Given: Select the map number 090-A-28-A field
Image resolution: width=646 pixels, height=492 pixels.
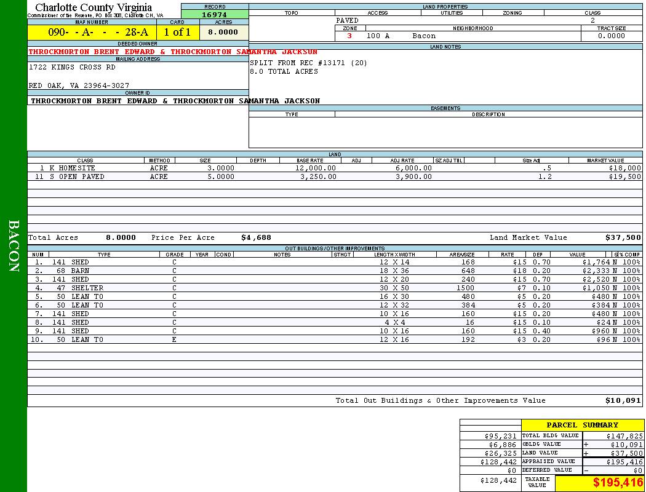Looking at the screenshot, I should [92, 33].
